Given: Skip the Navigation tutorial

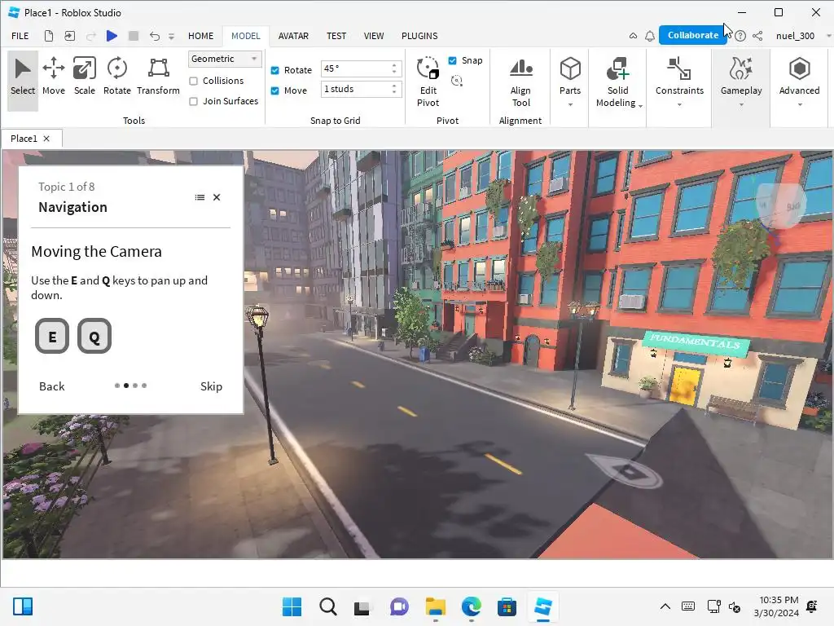Looking at the screenshot, I should point(211,386).
